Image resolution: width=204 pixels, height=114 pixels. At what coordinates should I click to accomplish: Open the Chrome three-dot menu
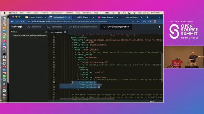tap(160, 22)
